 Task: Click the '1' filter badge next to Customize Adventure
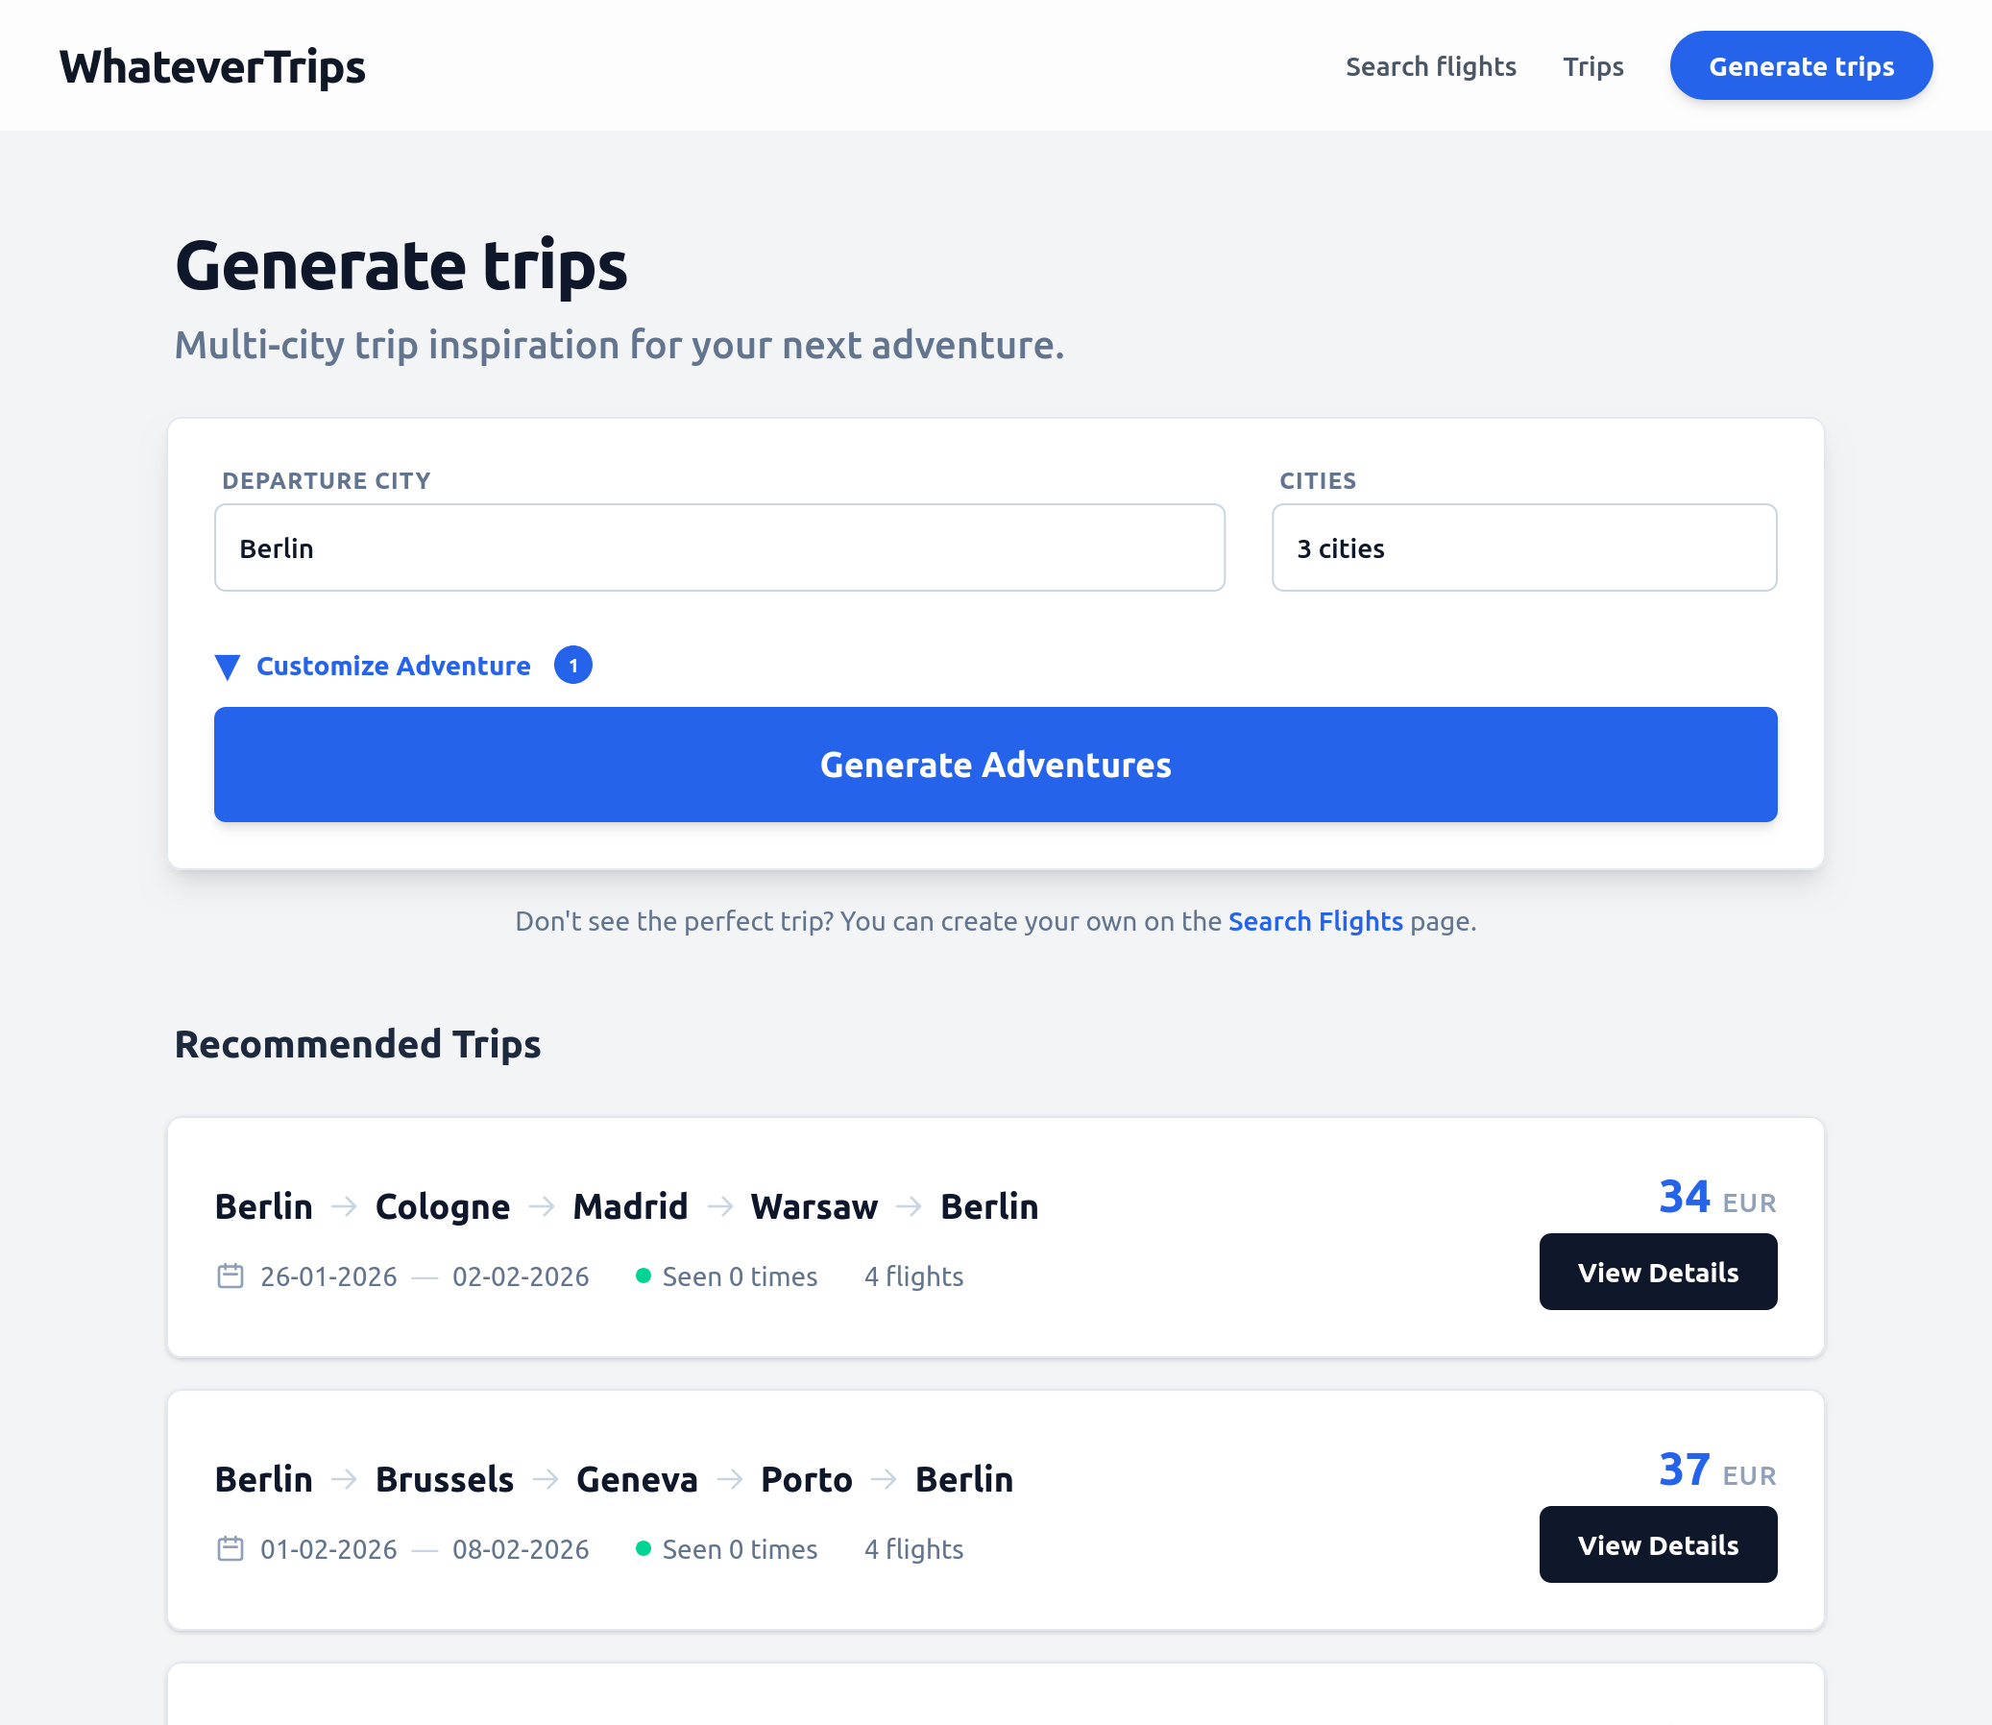tap(572, 666)
